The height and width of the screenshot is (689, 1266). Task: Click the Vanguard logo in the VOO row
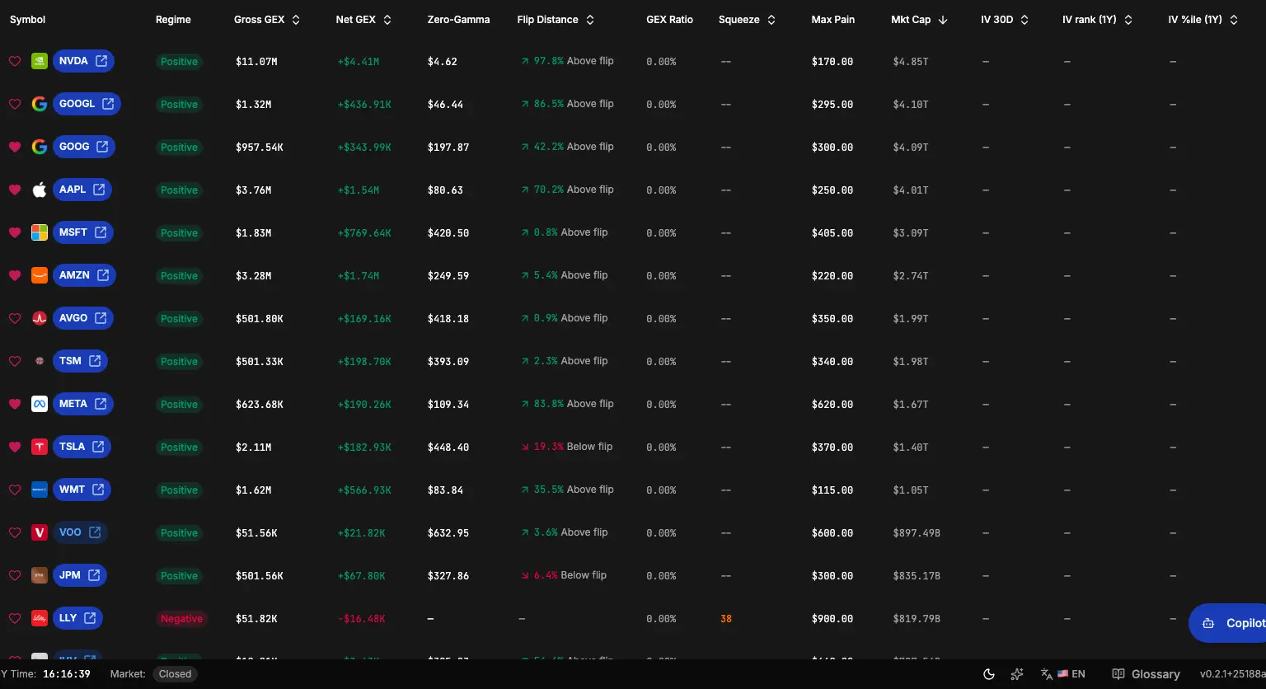point(39,532)
